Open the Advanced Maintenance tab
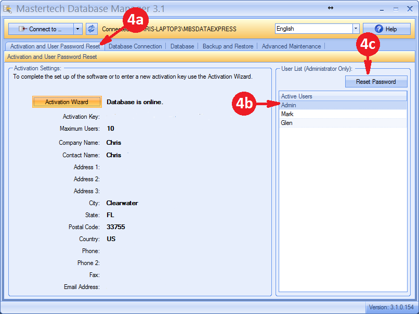The image size is (419, 314). 291,46
